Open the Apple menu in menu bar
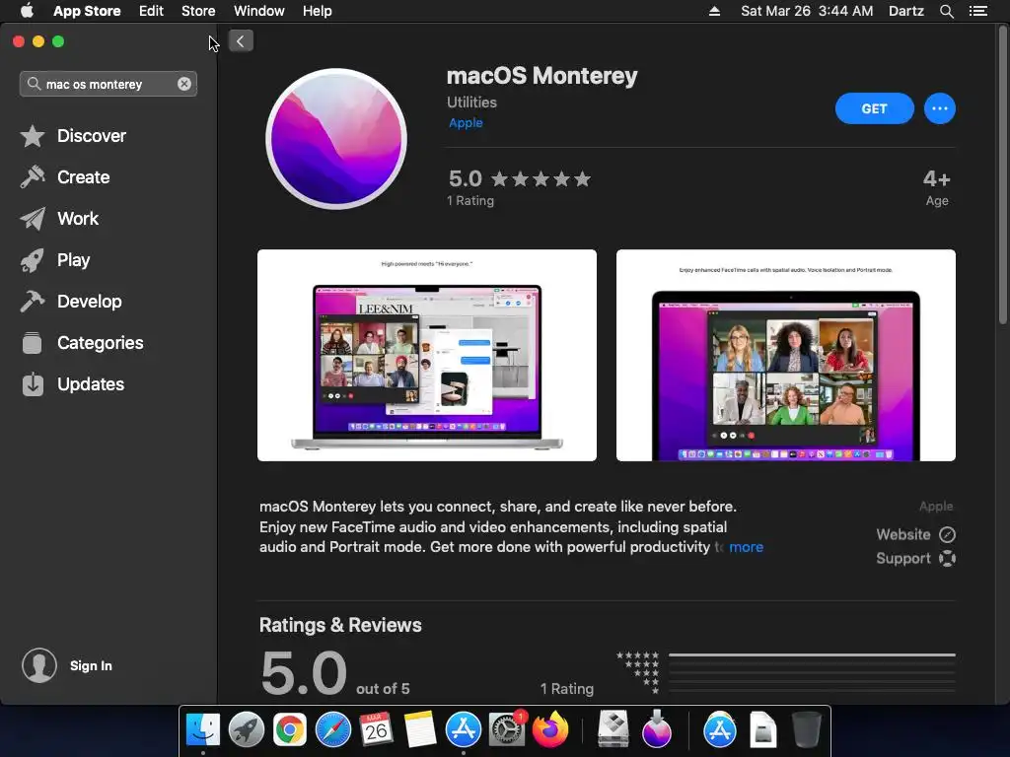The width and height of the screenshot is (1010, 757). [27, 11]
